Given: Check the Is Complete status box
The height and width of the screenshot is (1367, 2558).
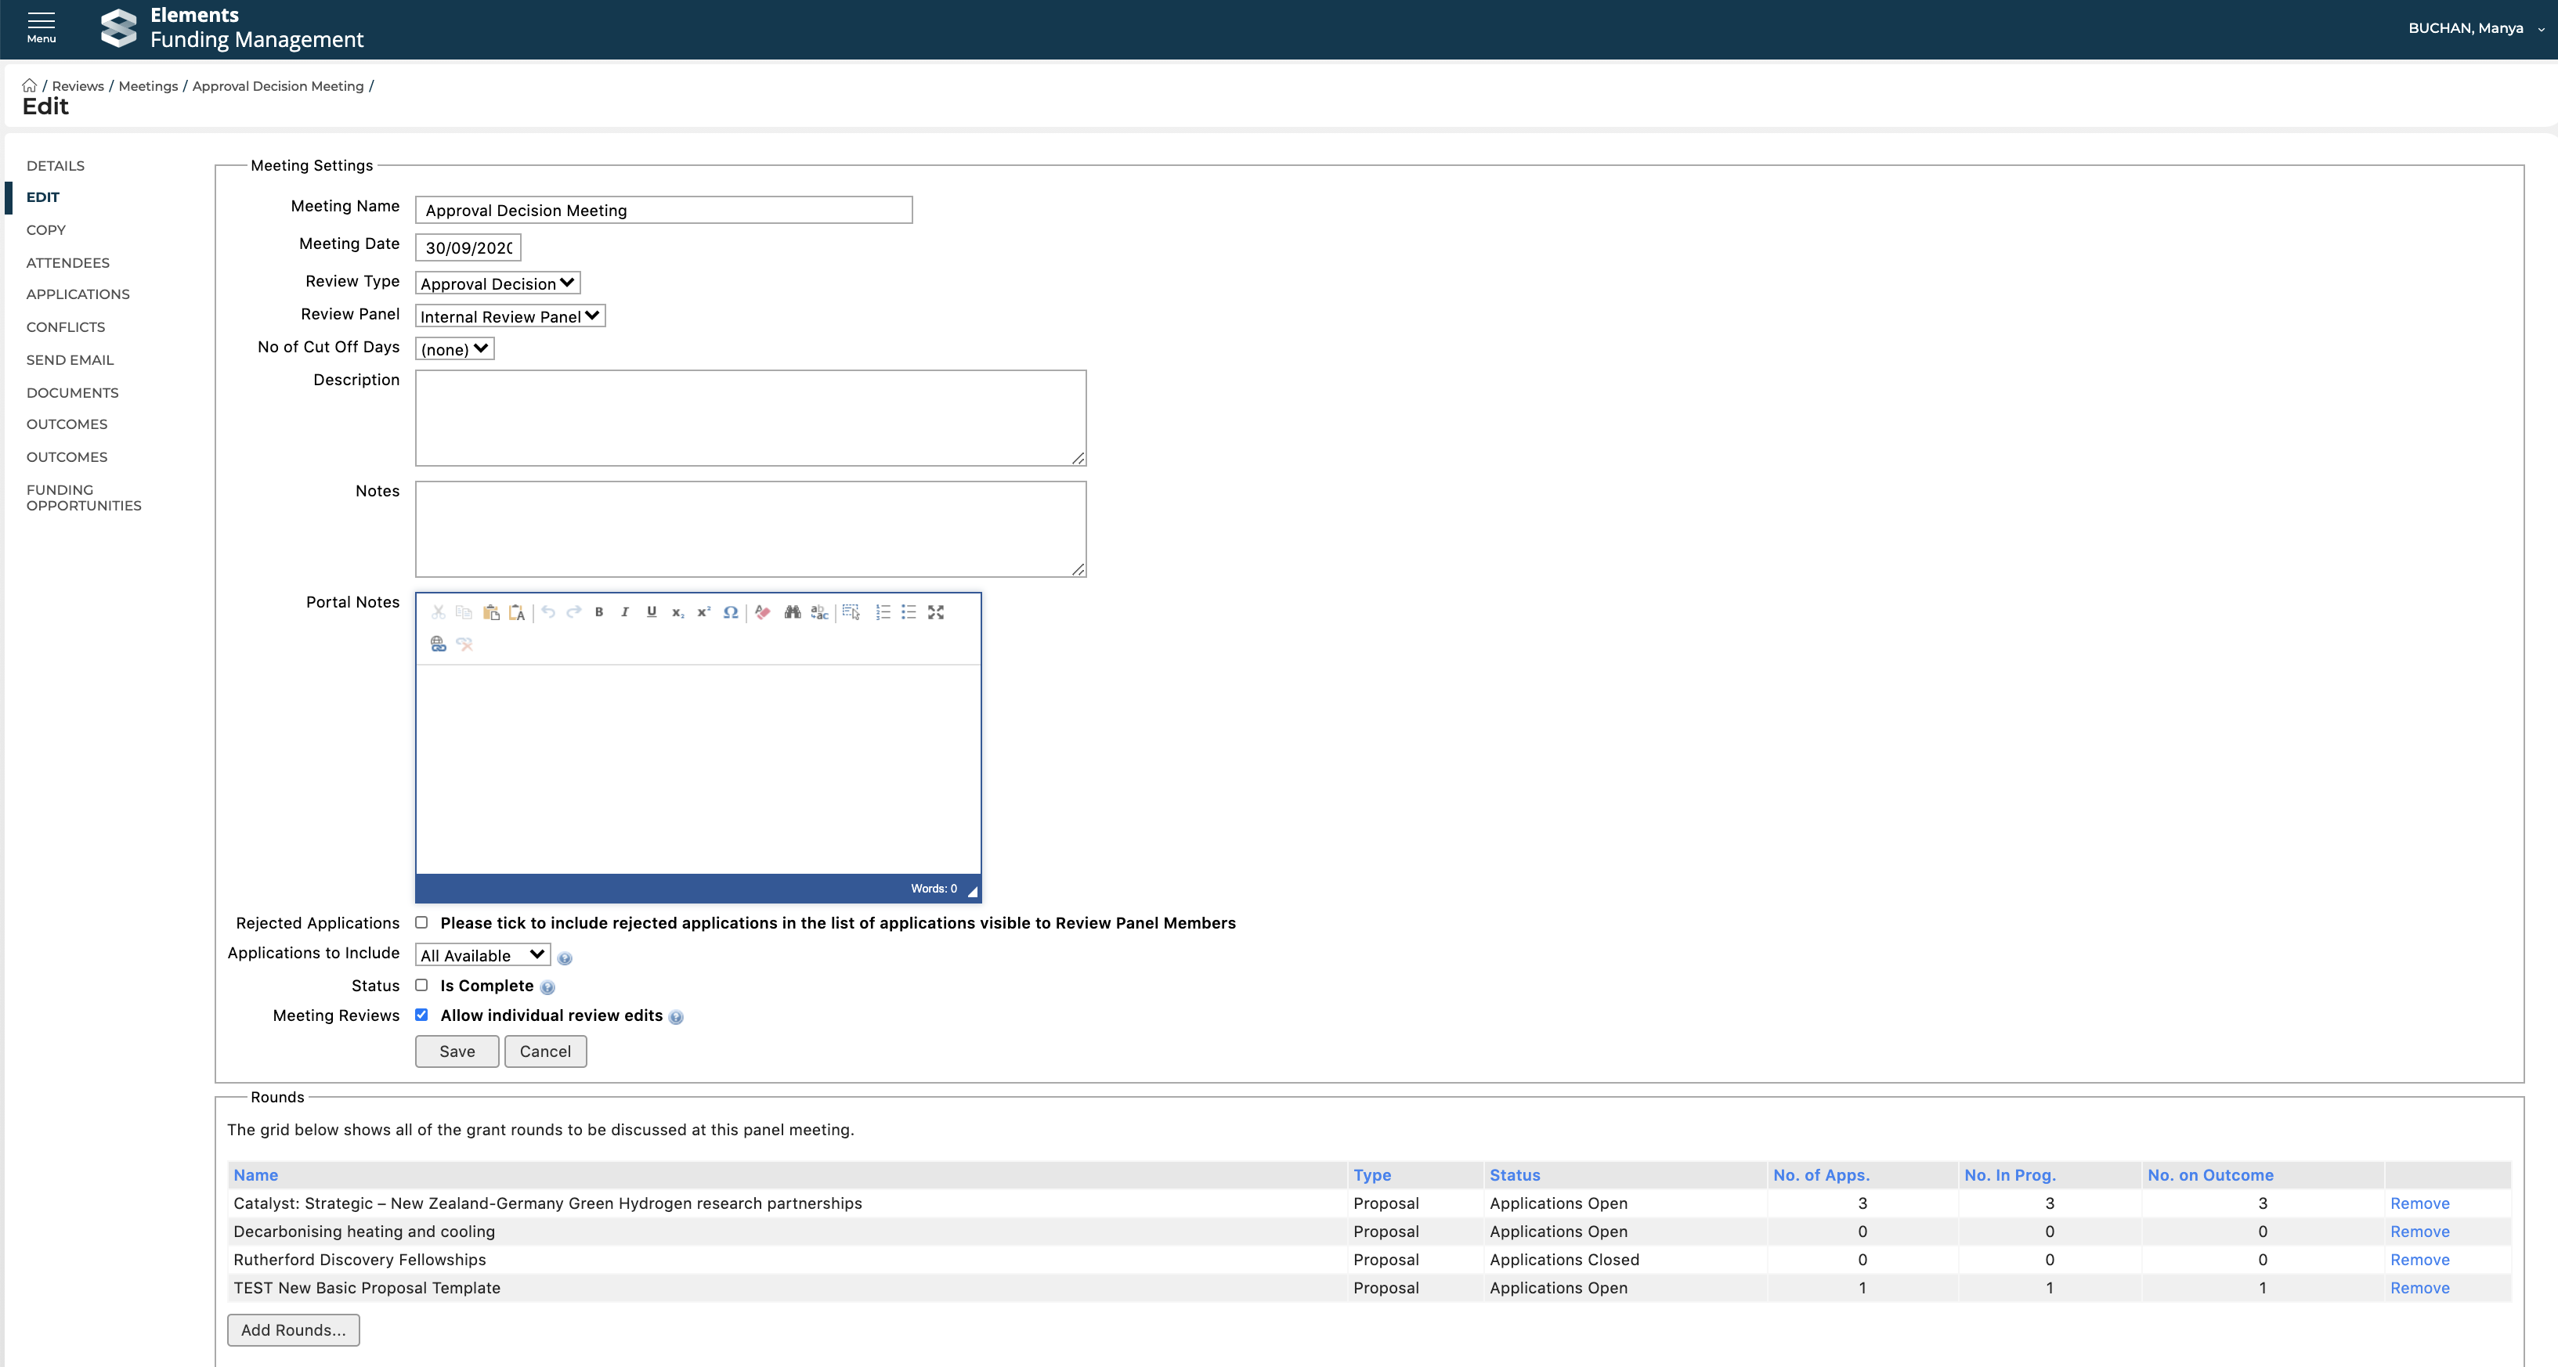Looking at the screenshot, I should point(422,985).
